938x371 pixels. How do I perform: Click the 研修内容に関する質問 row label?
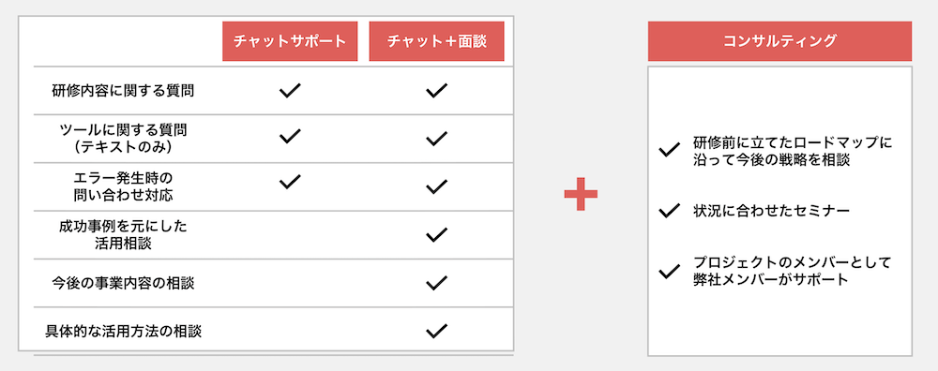tap(123, 91)
